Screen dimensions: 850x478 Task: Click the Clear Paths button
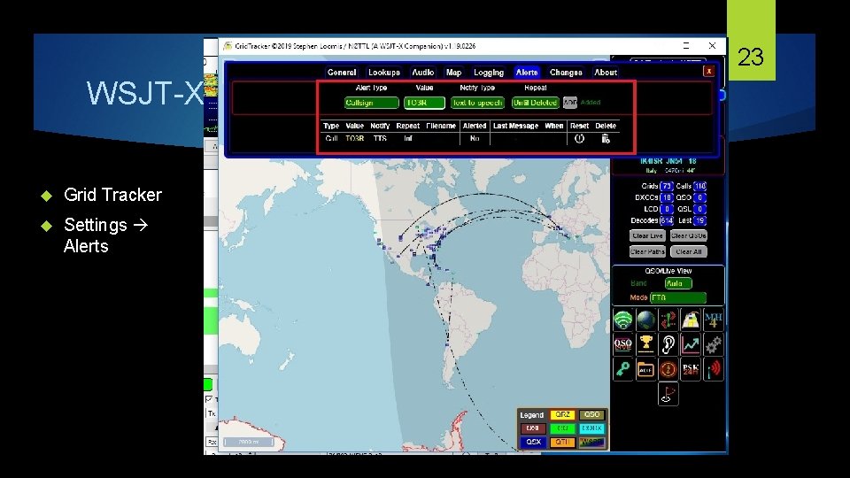[647, 251]
